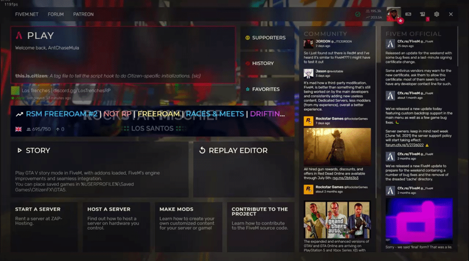Image resolution: width=469 pixels, height=261 pixels.
Task: Click the UK flag on RSM server
Action: click(18, 129)
